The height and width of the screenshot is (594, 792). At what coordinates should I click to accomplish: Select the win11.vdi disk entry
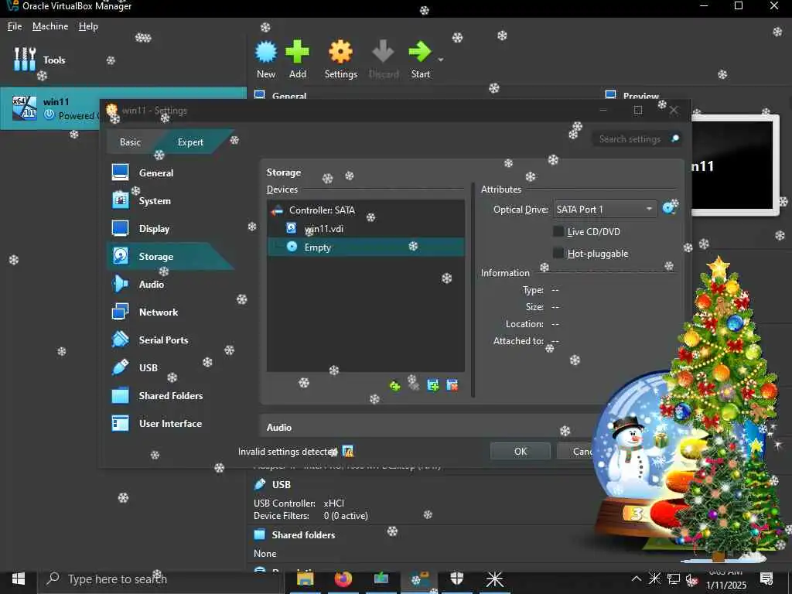tap(366, 228)
